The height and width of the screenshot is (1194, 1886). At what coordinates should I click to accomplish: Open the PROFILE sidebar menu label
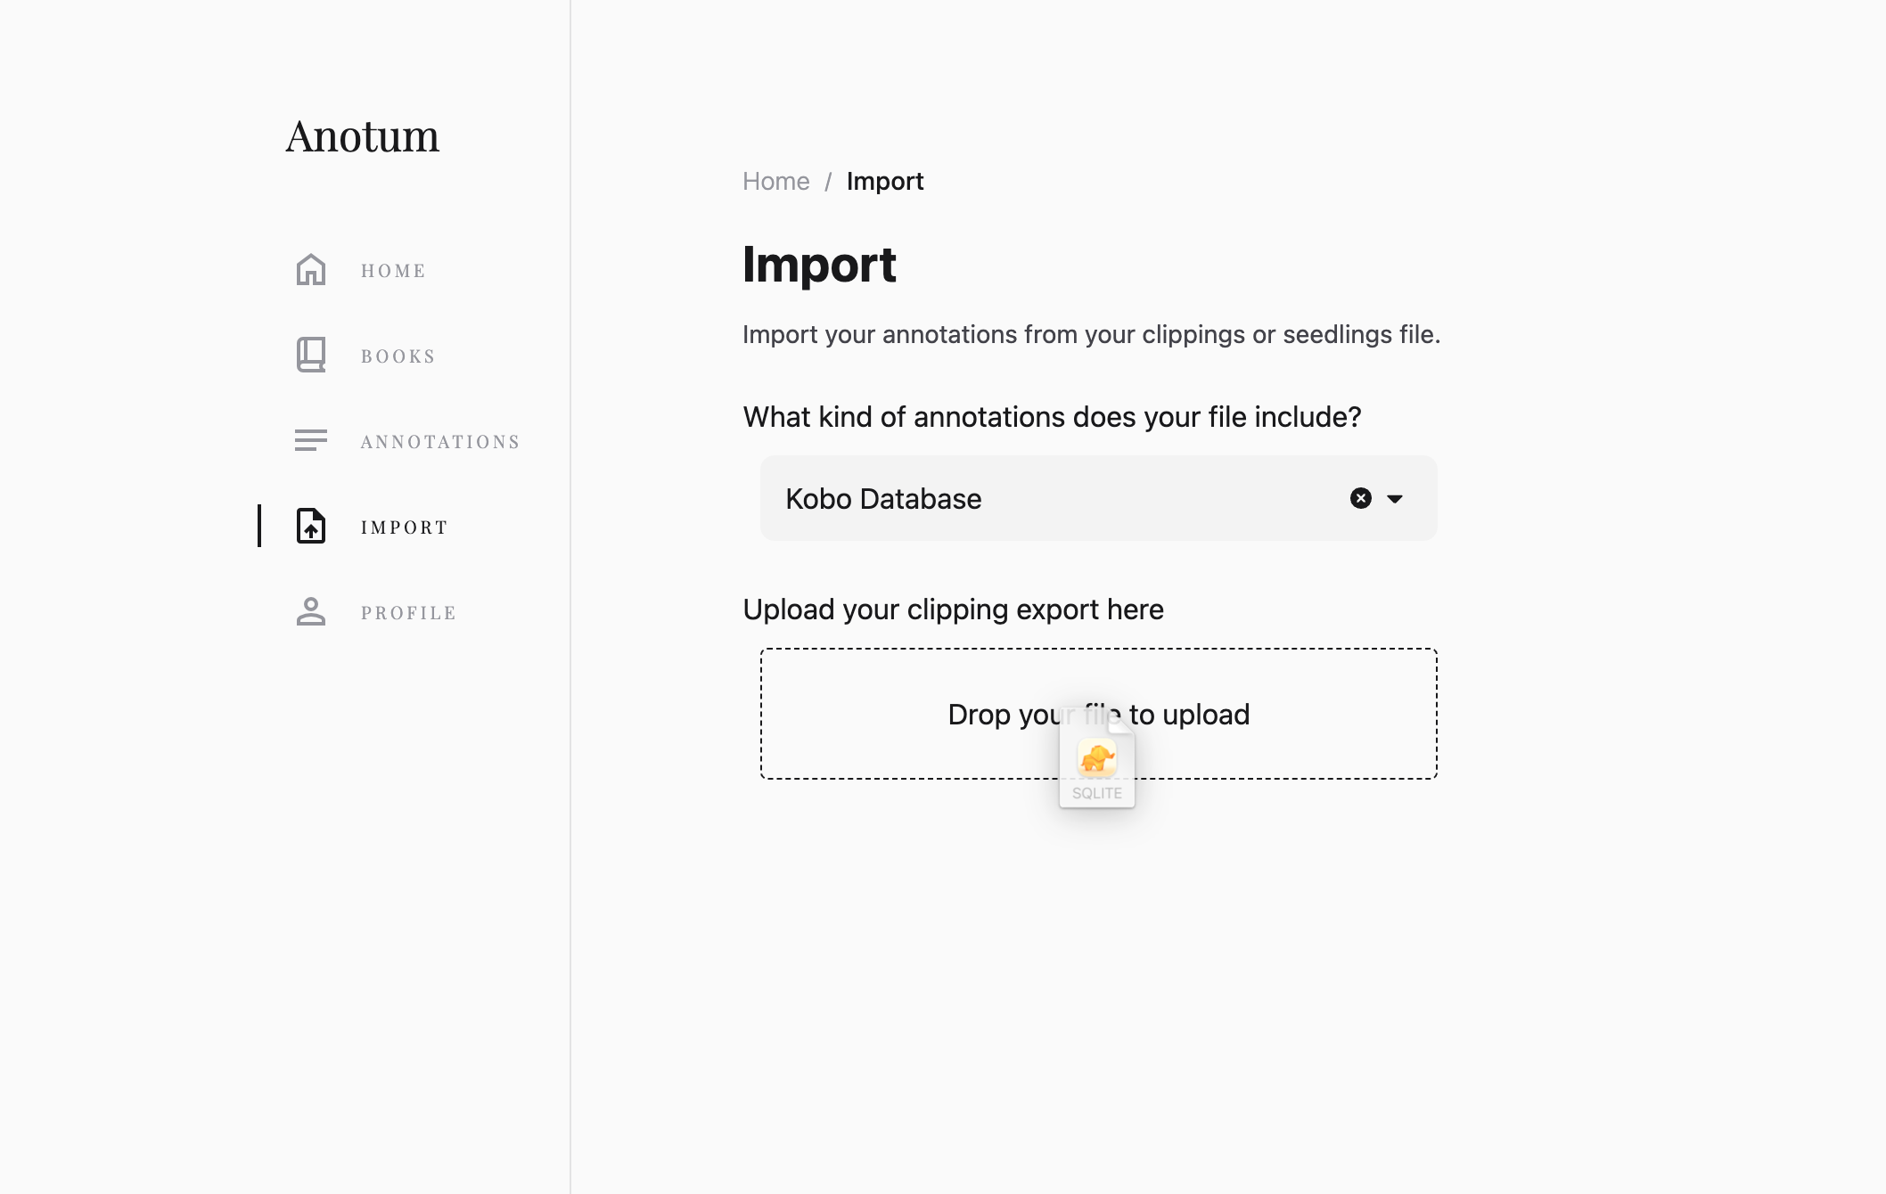[x=408, y=613]
